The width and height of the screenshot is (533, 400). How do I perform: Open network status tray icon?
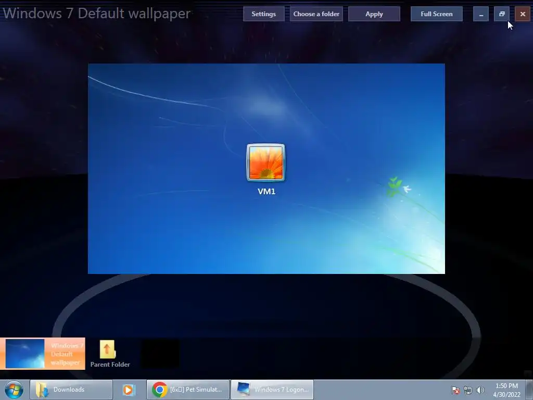point(468,390)
